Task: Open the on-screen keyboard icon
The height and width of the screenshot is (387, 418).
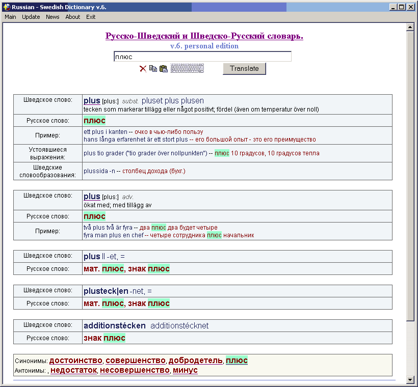Action: point(187,69)
